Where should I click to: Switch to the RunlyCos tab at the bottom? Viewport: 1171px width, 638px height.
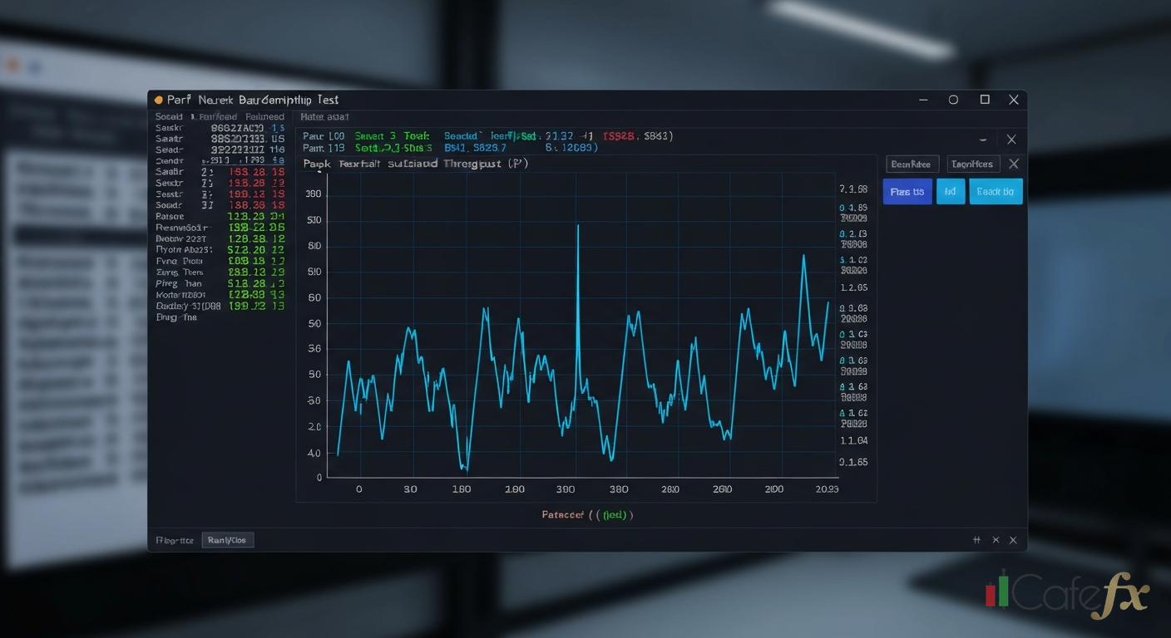[x=227, y=540]
